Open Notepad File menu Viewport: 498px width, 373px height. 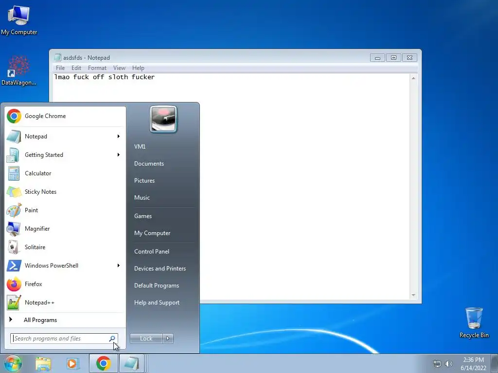click(60, 68)
